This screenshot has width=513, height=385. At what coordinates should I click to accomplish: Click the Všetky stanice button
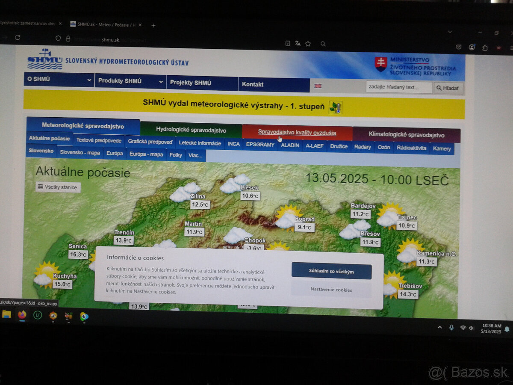[x=58, y=187]
